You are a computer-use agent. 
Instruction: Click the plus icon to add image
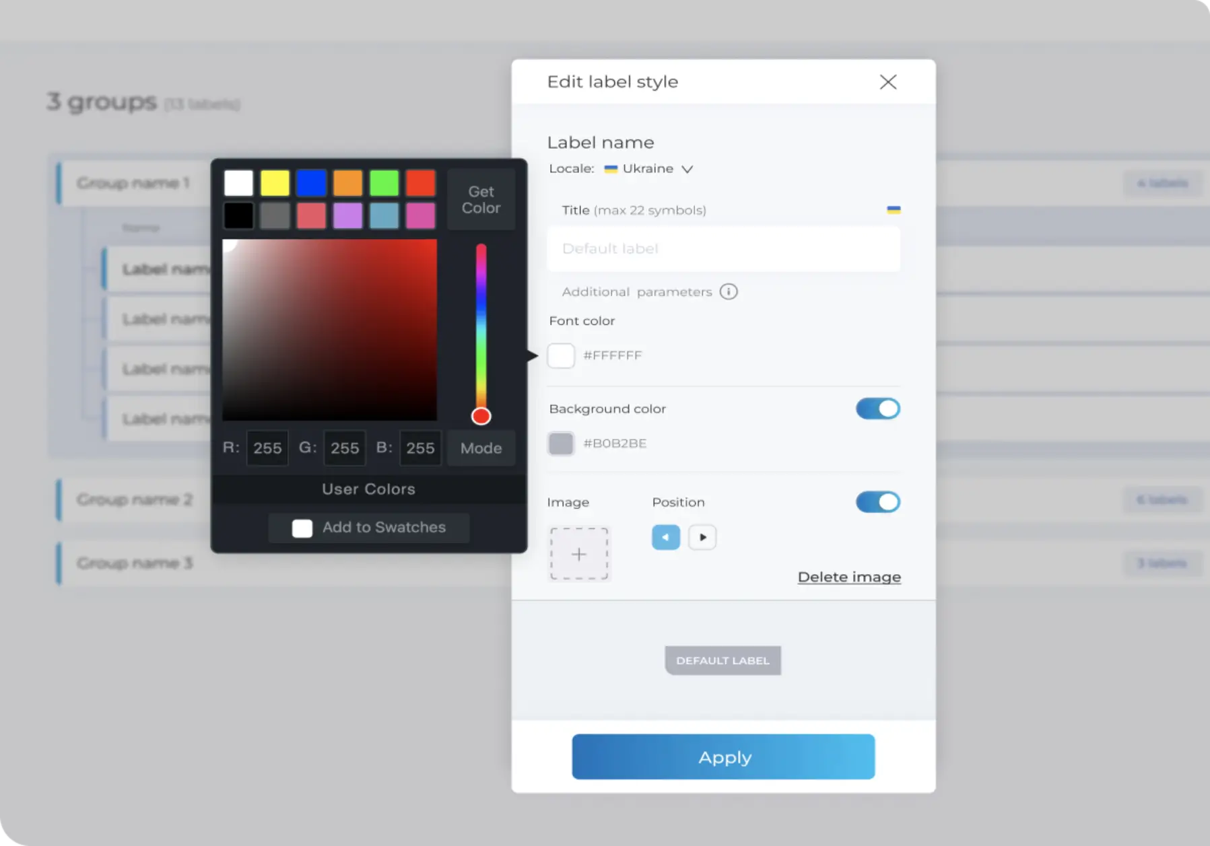pos(579,554)
